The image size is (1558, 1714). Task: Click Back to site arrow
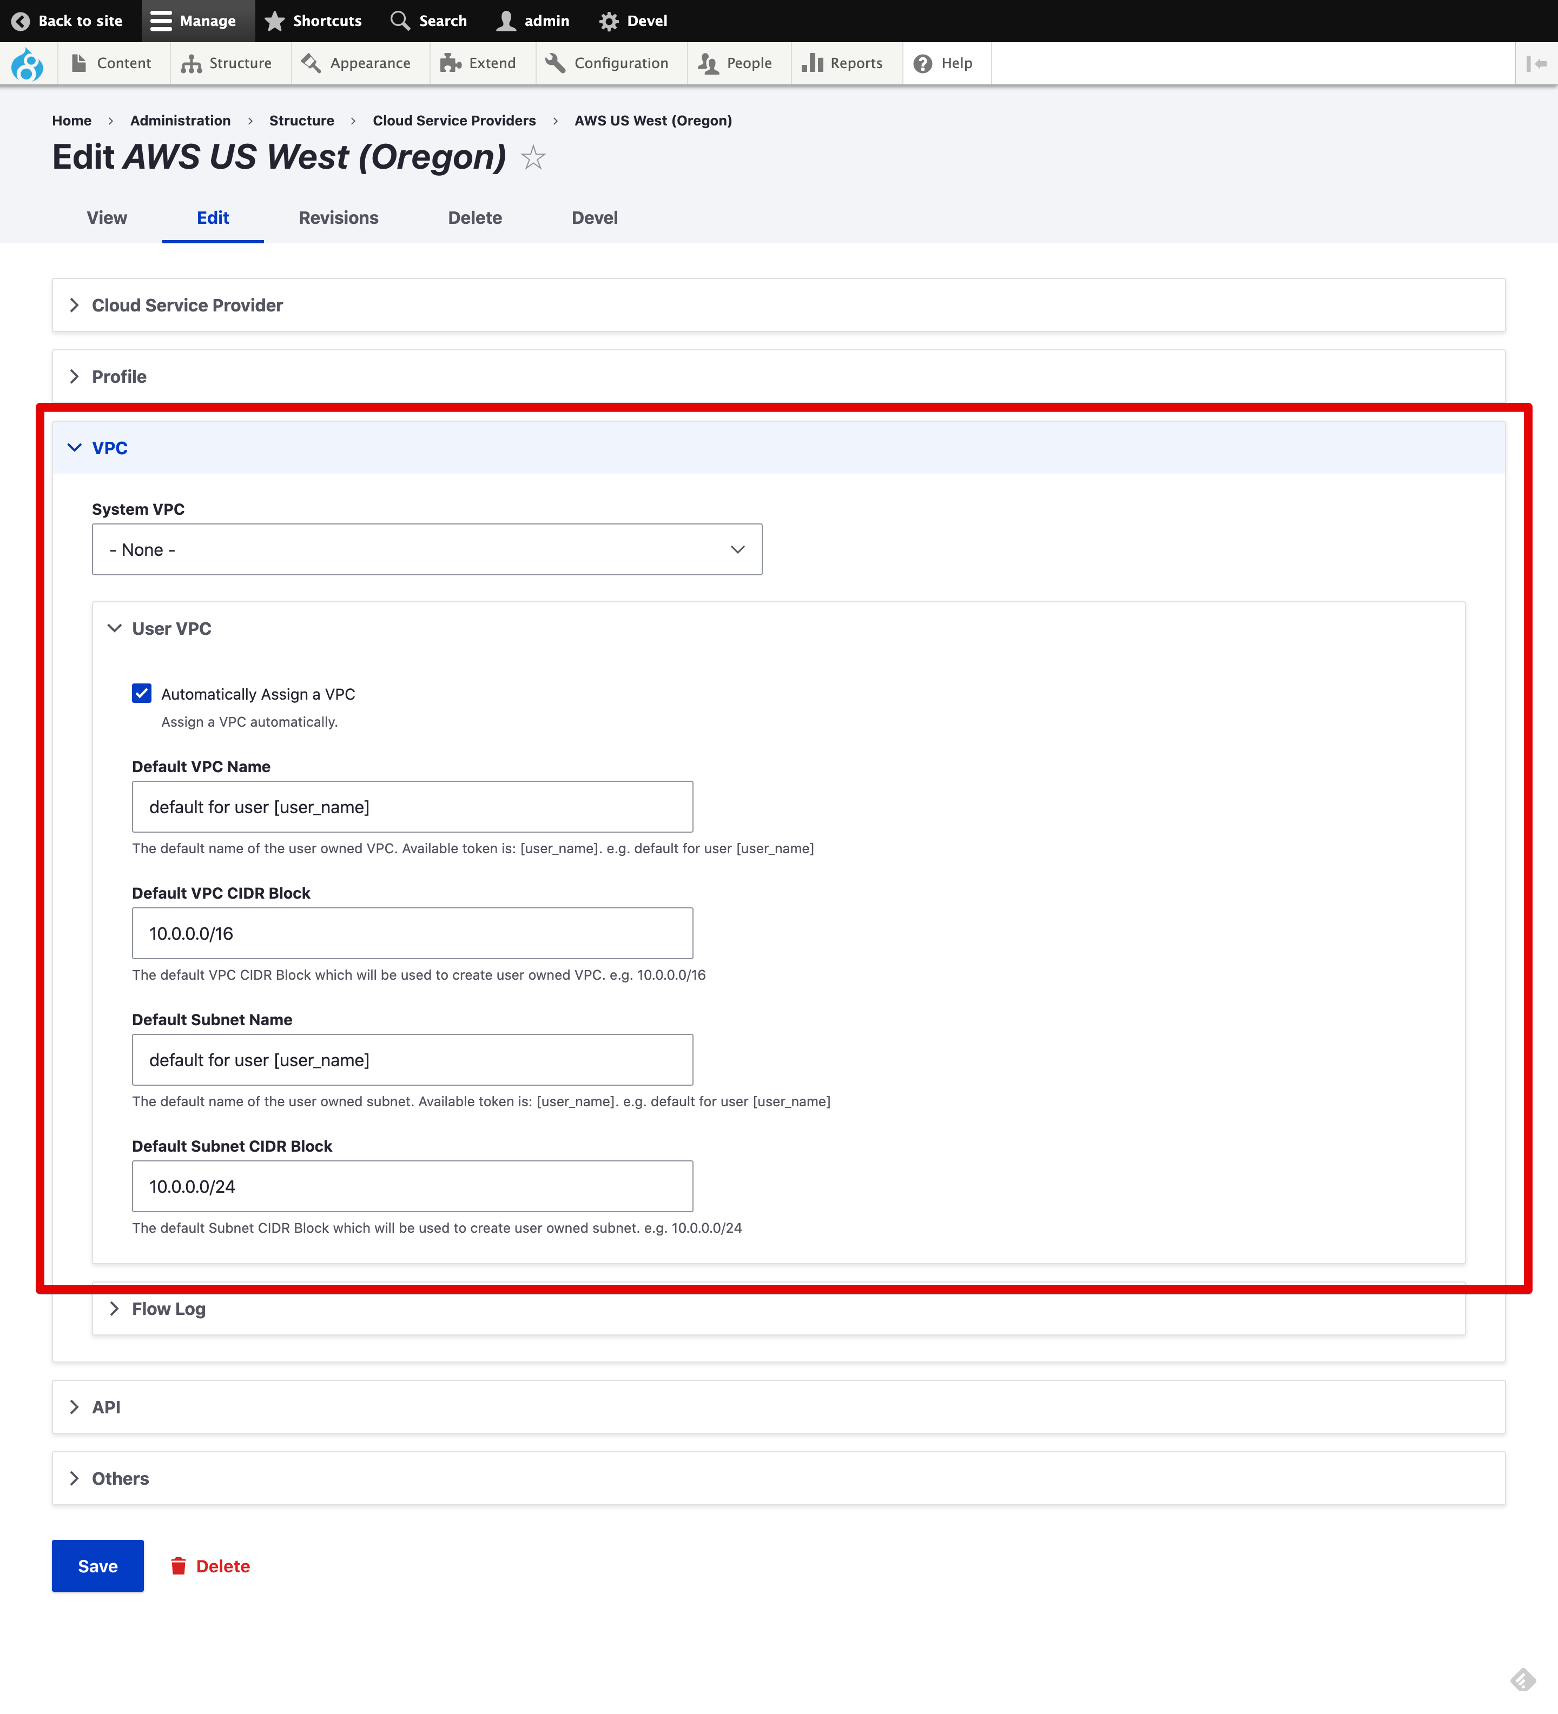[21, 21]
